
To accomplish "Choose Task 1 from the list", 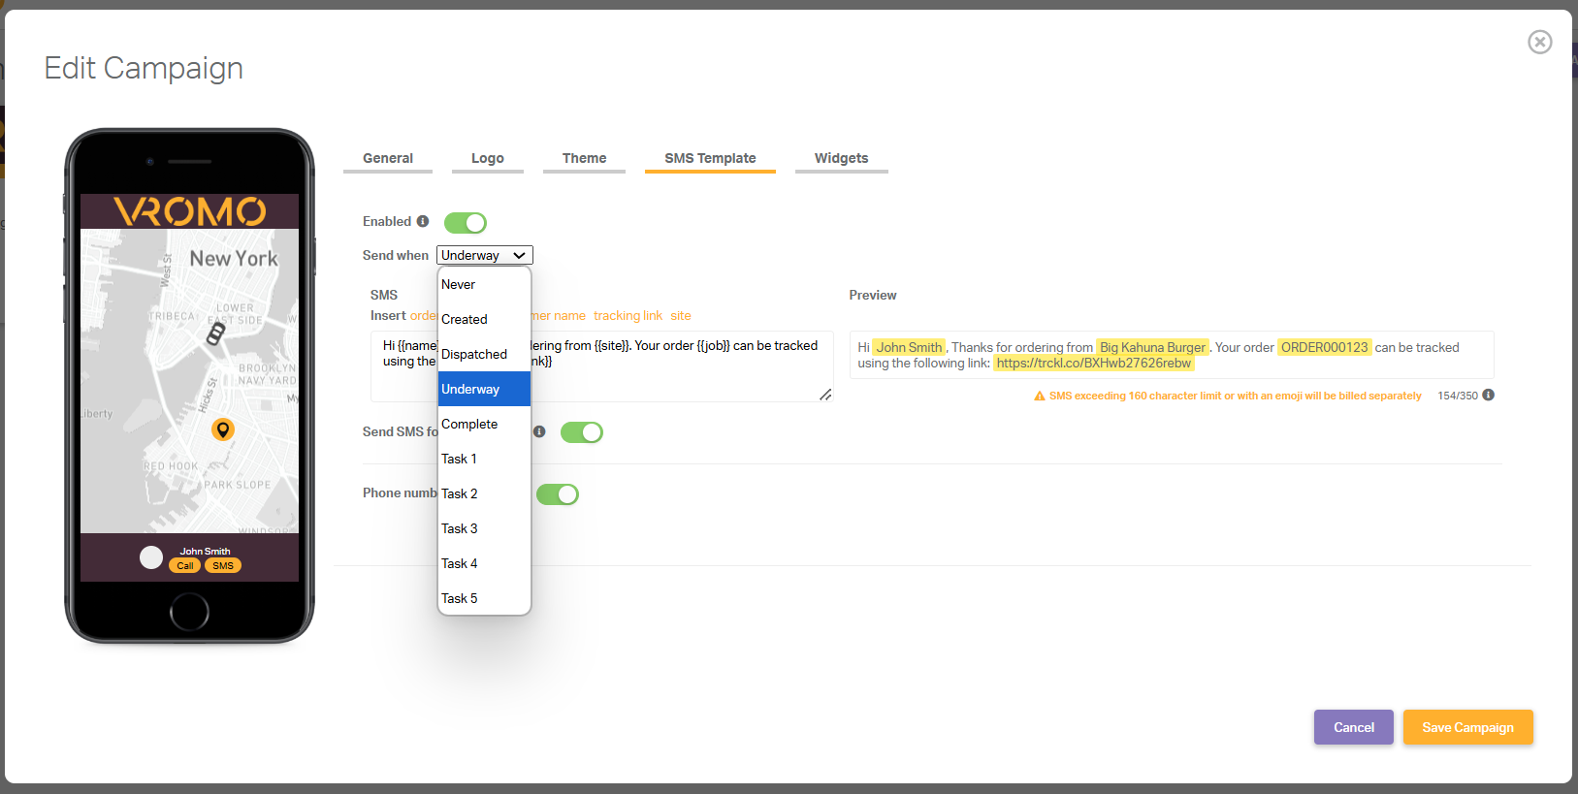I will point(484,459).
